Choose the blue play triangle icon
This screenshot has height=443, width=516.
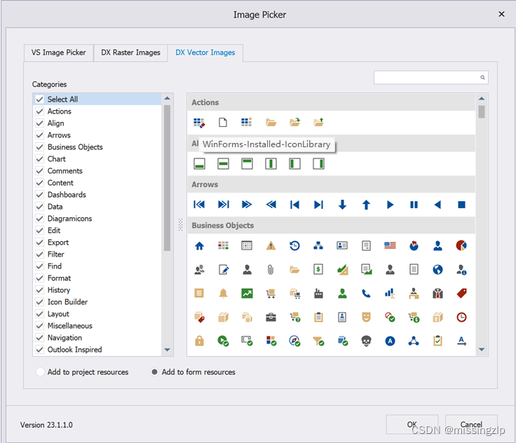point(390,205)
